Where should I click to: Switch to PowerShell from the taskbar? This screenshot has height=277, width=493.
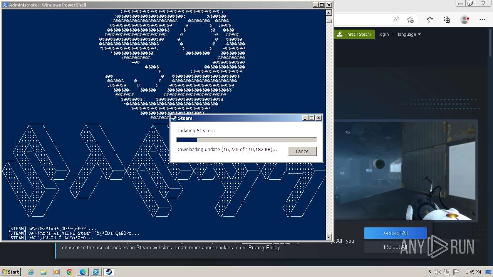[x=96, y=272]
